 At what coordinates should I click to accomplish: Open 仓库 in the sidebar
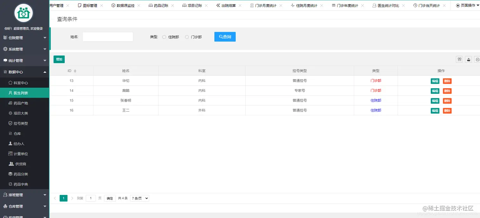(24, 134)
